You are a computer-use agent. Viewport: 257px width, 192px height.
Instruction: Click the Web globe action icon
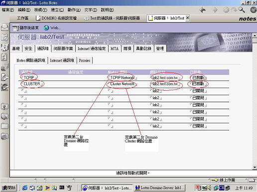point(46,28)
